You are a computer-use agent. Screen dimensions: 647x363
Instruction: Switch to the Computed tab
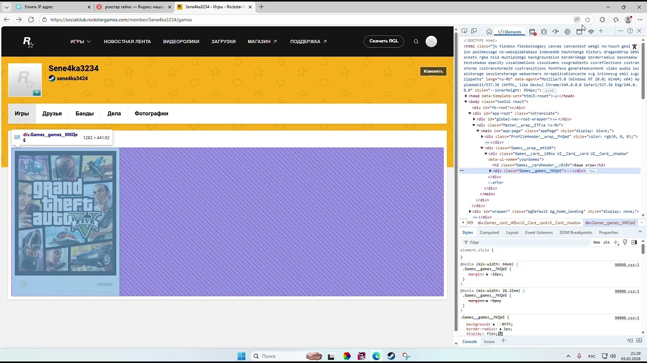[x=489, y=232]
